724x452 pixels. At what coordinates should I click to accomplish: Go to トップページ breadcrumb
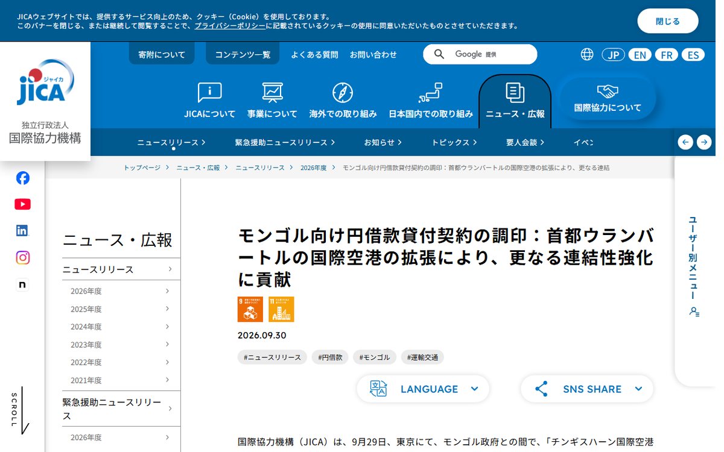pos(142,168)
